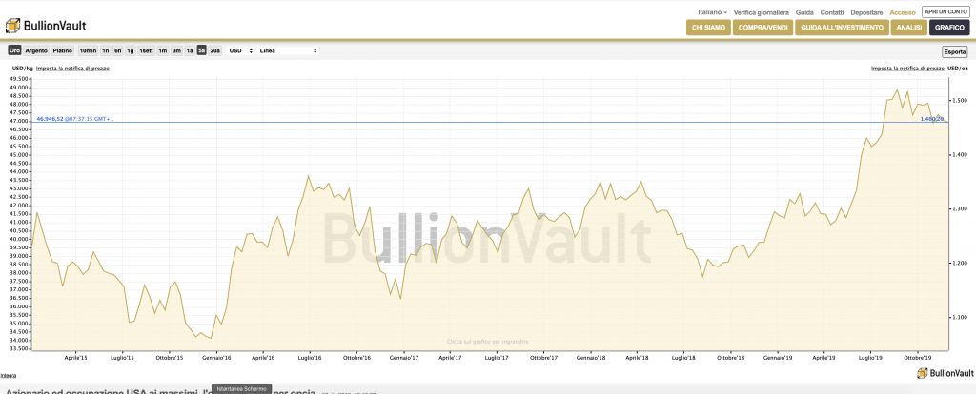Click the BullionVault logo below the chart
This screenshot has width=976, height=394.
tap(945, 373)
